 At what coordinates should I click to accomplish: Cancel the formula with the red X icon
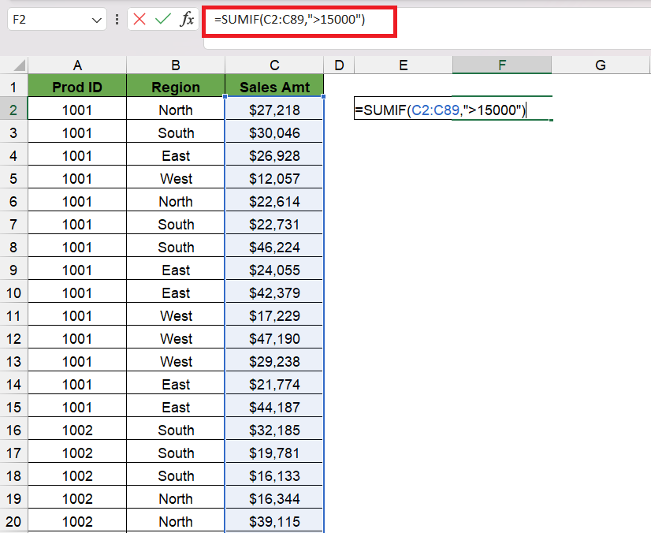pos(139,19)
